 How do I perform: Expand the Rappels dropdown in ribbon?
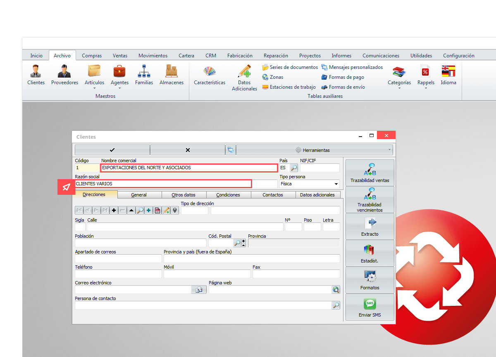pos(425,87)
